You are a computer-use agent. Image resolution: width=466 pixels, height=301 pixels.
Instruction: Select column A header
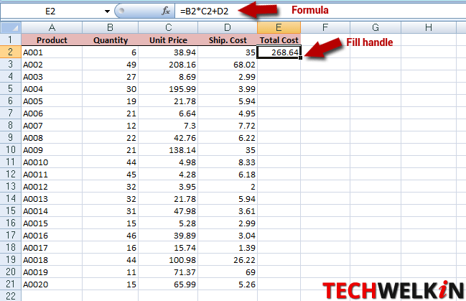click(52, 28)
